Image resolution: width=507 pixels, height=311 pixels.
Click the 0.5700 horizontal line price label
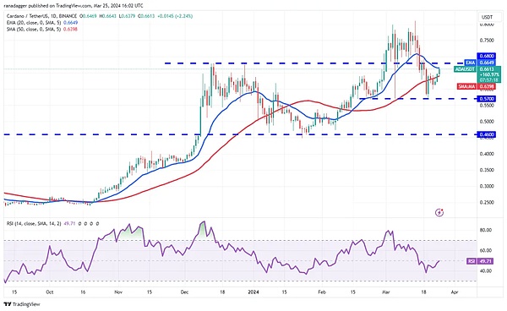pos(487,99)
